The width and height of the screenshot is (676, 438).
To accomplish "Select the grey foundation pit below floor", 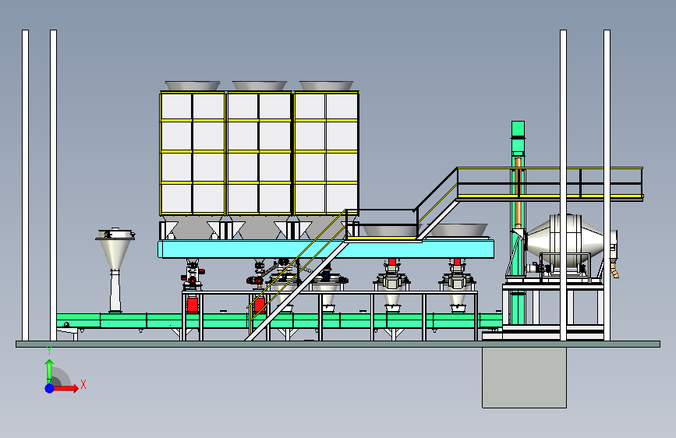I will 524,377.
